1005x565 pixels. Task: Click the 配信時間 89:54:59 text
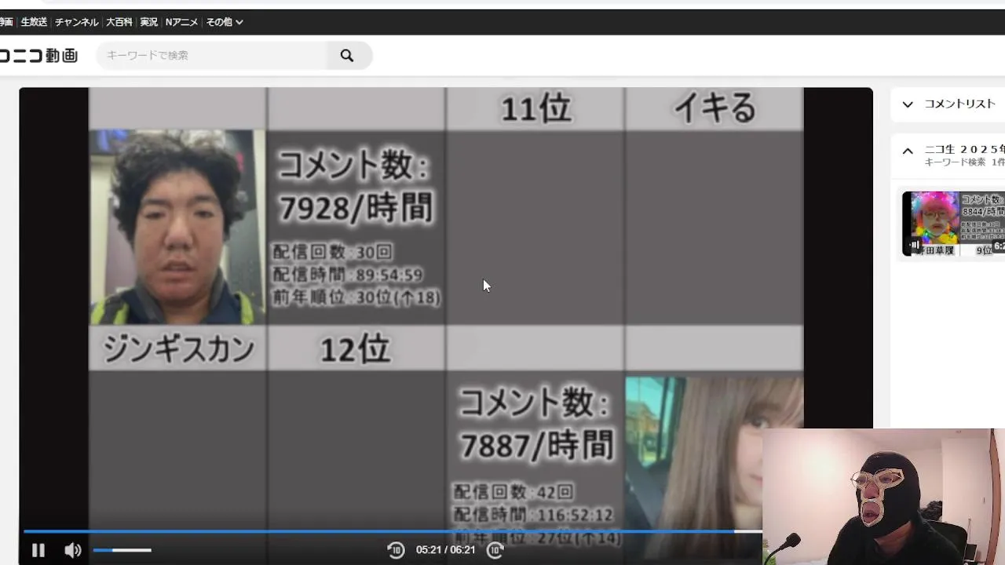pos(348,275)
